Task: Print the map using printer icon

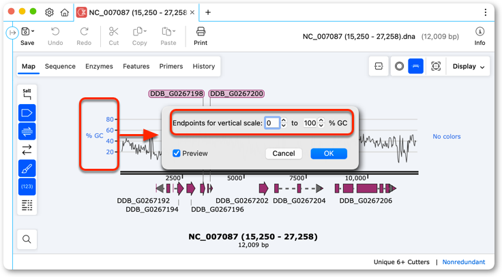Action: 201,31
